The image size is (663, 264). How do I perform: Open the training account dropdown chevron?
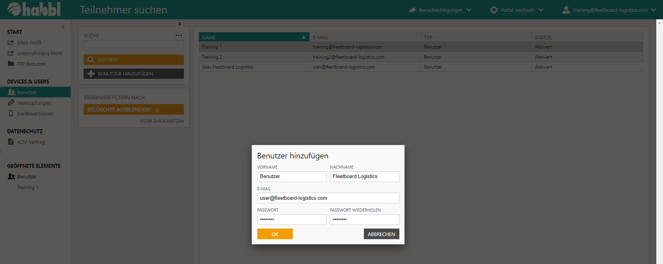[x=653, y=10]
